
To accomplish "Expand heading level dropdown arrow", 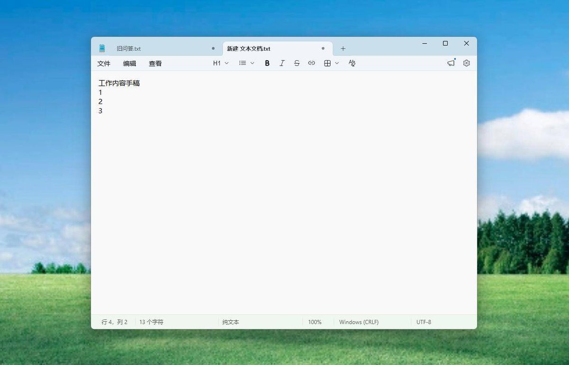I will pyautogui.click(x=227, y=63).
